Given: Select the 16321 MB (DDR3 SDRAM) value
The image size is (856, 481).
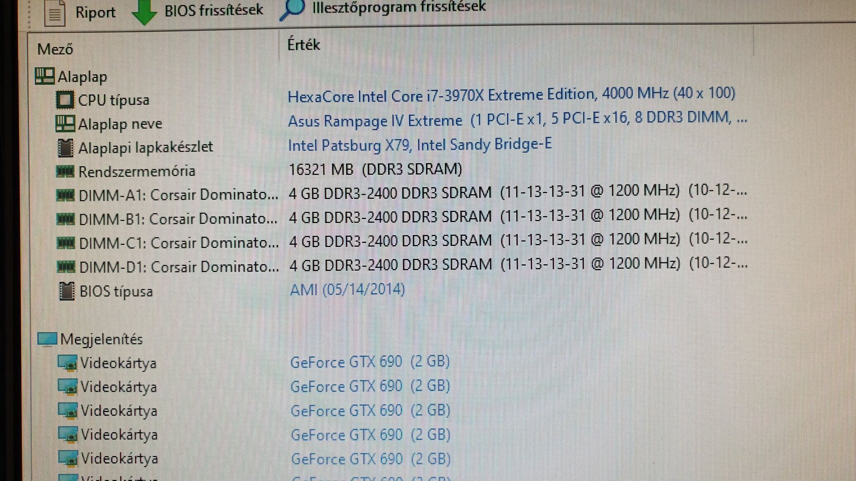Looking at the screenshot, I should coord(375,169).
